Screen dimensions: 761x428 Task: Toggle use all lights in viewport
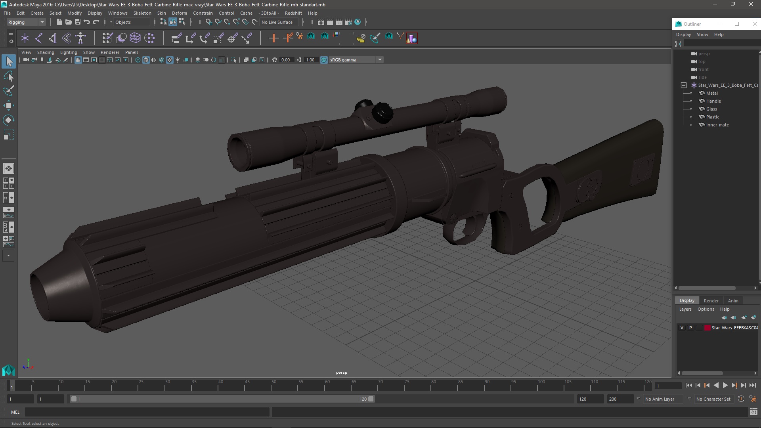pyautogui.click(x=178, y=60)
